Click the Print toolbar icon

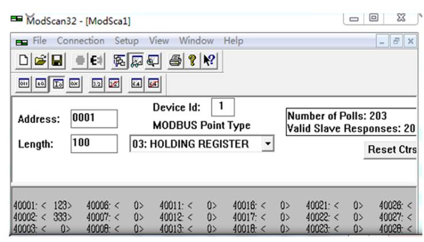(x=175, y=60)
